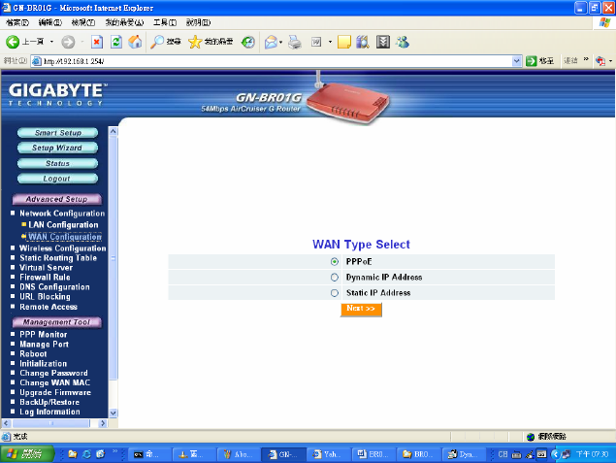
Task: Open the Favorites menu
Action: [x=124, y=22]
